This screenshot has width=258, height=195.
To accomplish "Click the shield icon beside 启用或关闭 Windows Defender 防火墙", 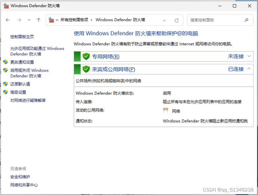I will pyautogui.click(x=5, y=70).
